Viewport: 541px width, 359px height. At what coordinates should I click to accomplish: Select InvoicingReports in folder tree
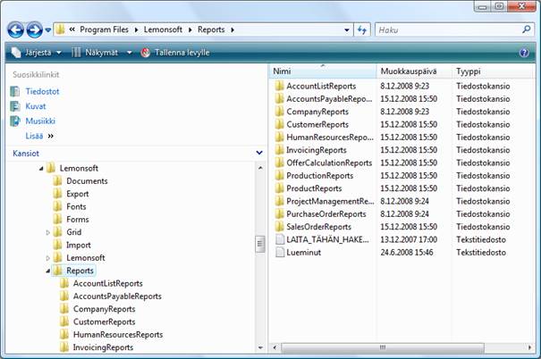(x=103, y=346)
